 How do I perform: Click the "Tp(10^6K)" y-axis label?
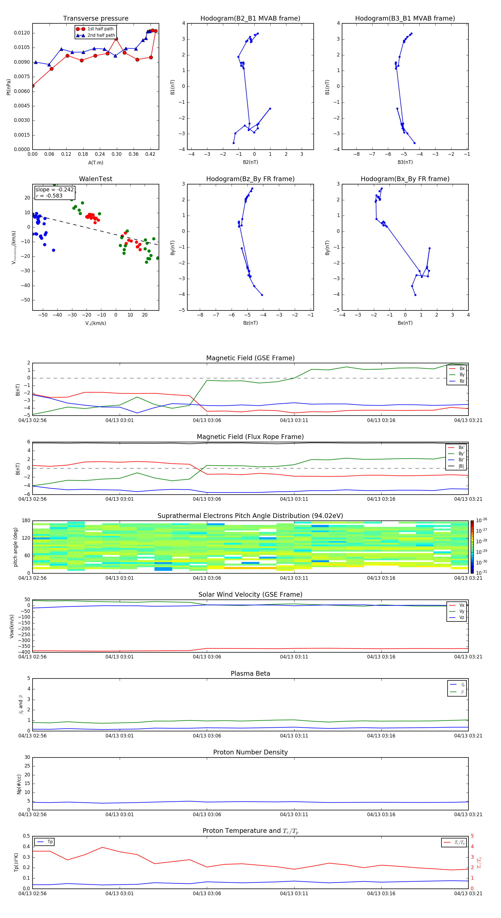[16, 862]
